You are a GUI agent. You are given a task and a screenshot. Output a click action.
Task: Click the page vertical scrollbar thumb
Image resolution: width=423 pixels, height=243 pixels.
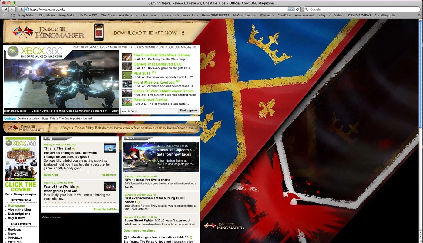point(420,74)
